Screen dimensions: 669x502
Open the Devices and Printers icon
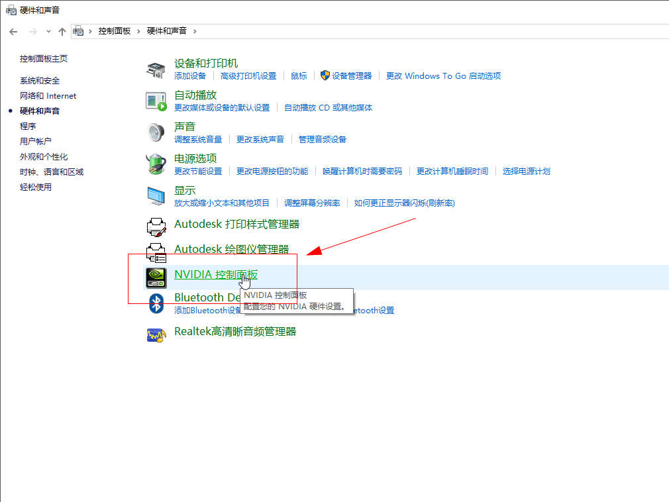click(156, 70)
